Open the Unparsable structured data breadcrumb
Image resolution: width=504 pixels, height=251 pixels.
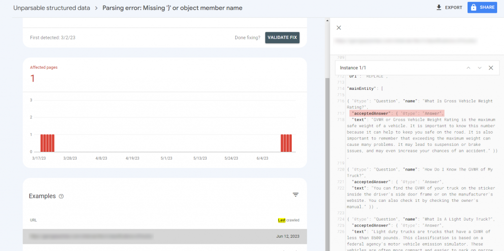(51, 8)
